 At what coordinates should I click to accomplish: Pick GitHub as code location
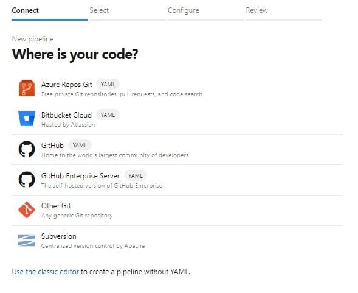177,149
